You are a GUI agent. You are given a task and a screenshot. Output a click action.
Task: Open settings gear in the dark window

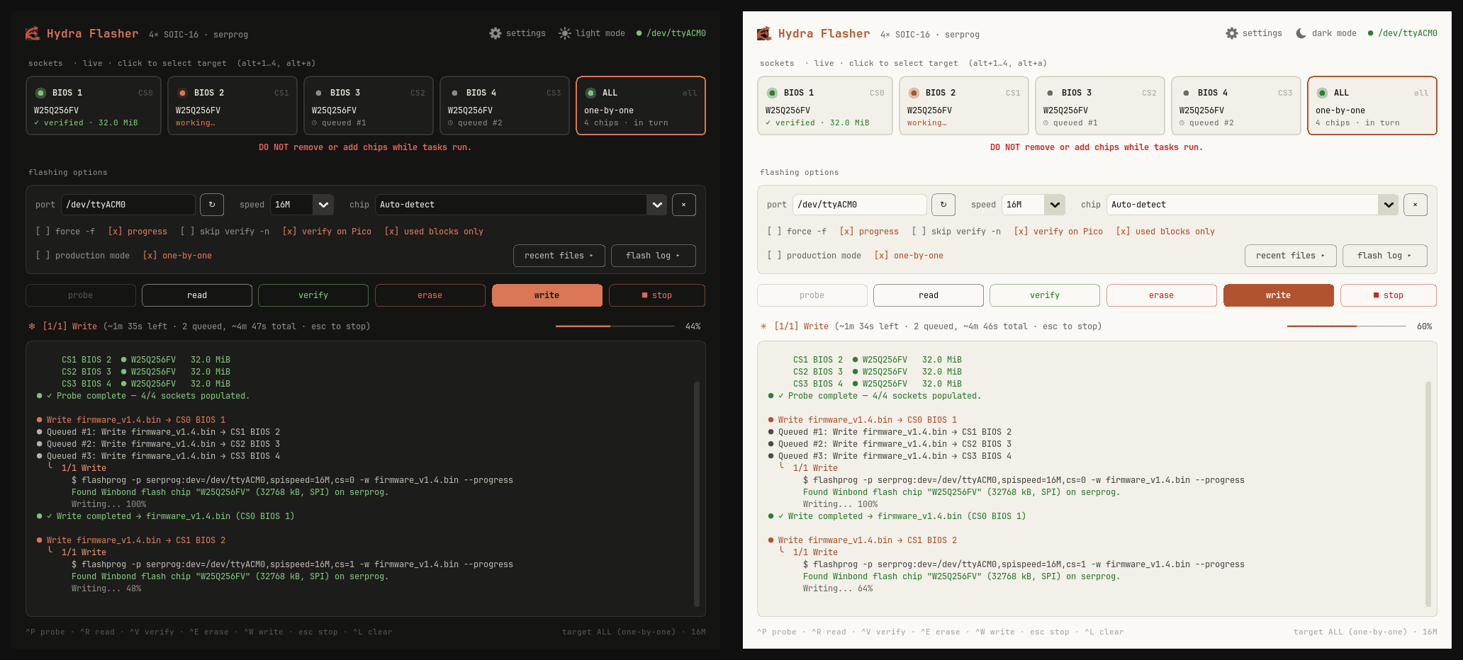click(495, 33)
